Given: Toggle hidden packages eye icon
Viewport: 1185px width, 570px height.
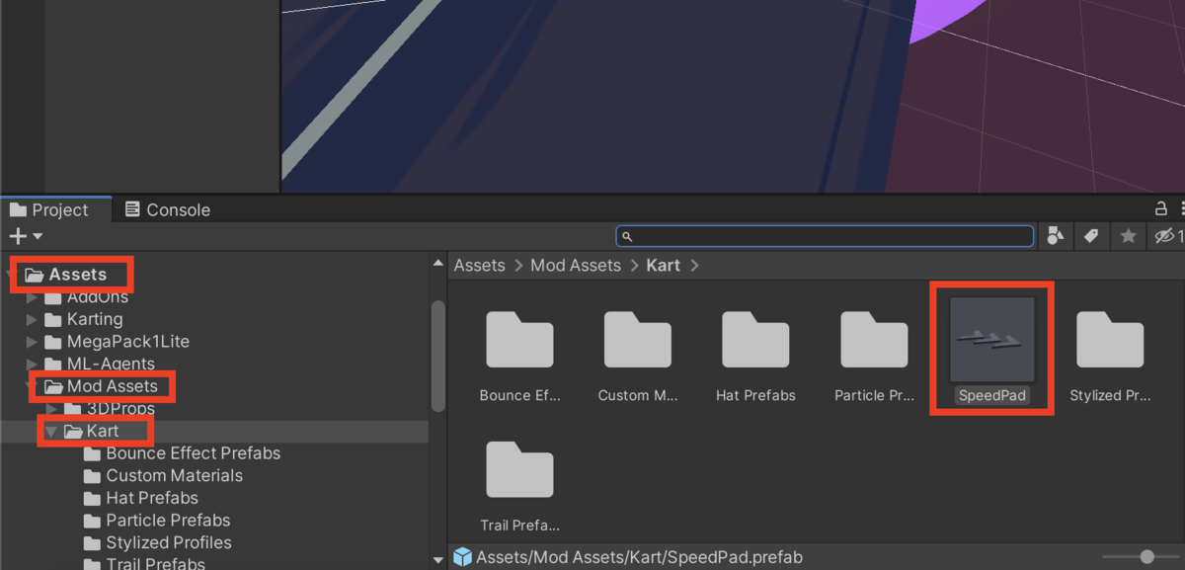Looking at the screenshot, I should pos(1168,236).
